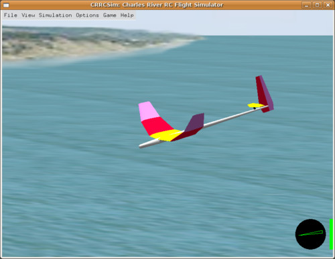Click the CRRCSim title bar text
Viewport: 335px width, 259px height.
157,5
